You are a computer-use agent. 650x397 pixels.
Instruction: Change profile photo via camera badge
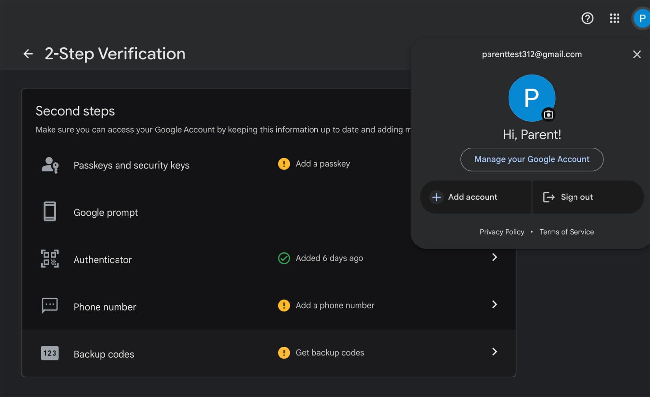548,115
